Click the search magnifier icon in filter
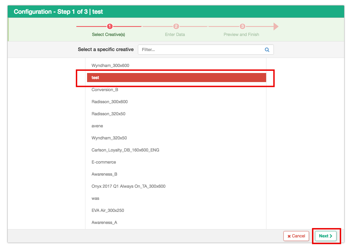Image resolution: width=348 pixels, height=247 pixels. click(267, 50)
